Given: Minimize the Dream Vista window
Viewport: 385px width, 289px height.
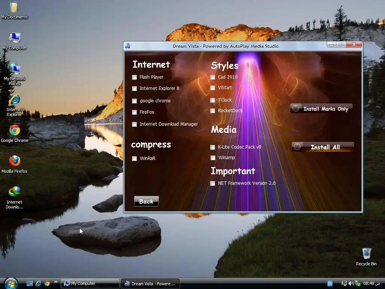Looking at the screenshot, I should [x=332, y=45].
